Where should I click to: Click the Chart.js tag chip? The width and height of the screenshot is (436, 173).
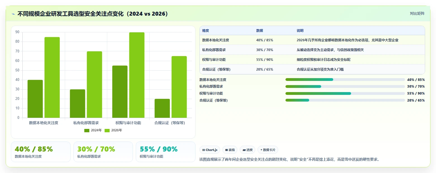click(210, 150)
